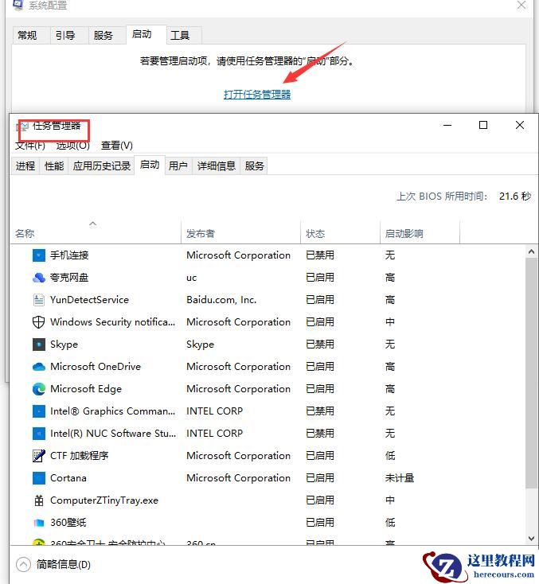Close the 系统配置 window
Viewport: 539px width, 584px height.
point(521,6)
